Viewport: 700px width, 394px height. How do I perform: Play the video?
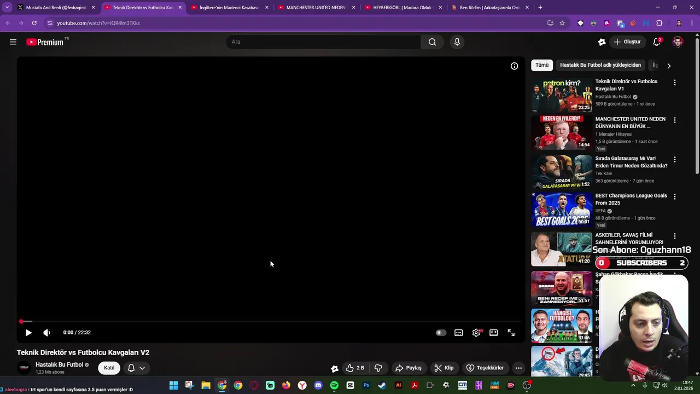(28, 333)
